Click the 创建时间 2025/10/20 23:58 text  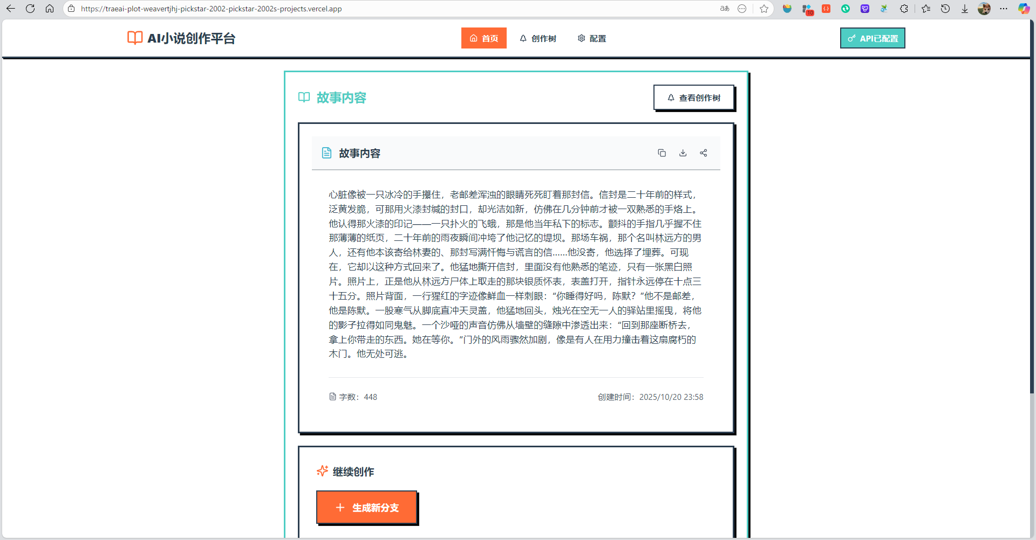click(x=650, y=397)
